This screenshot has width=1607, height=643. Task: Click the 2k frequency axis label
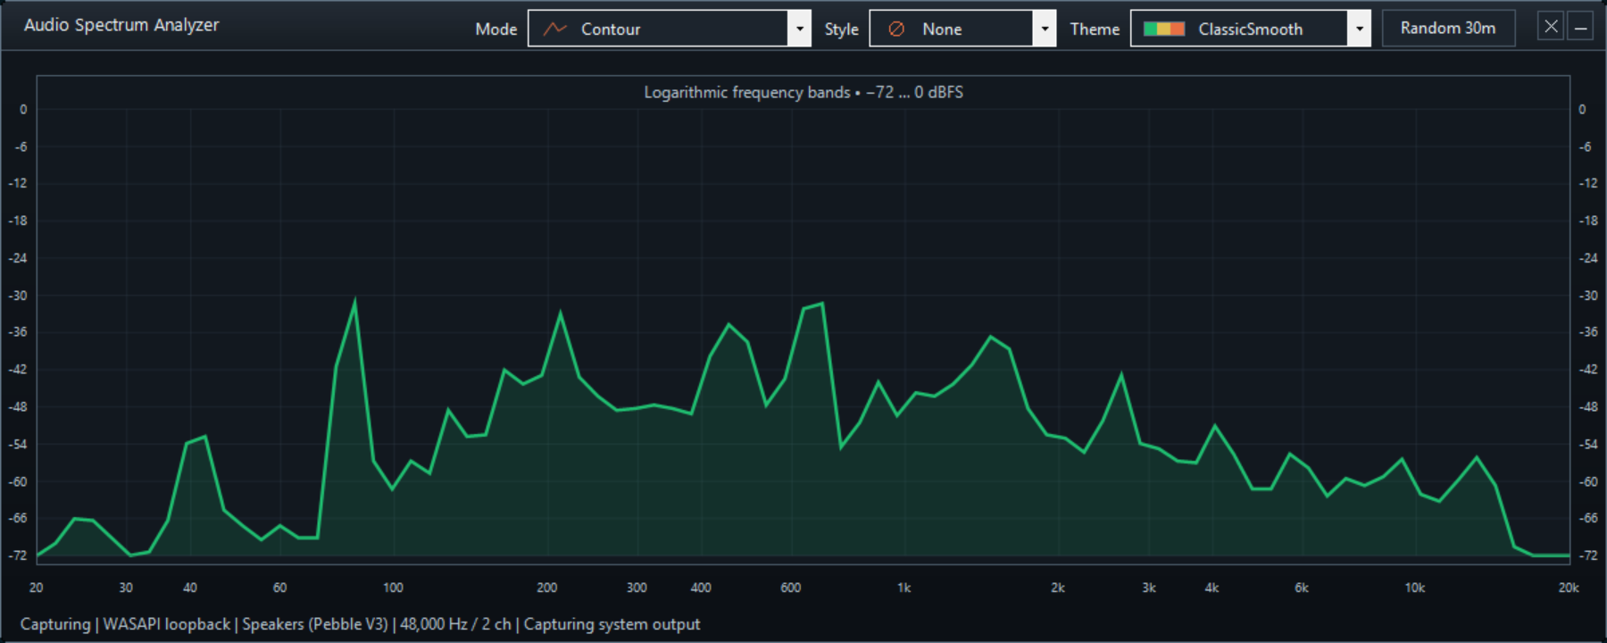pos(1058,588)
